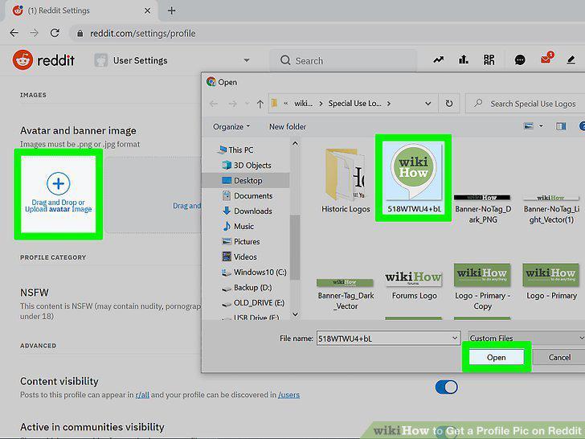Open the inbox mail icon with notification
This screenshot has width=585, height=439.
(x=546, y=59)
